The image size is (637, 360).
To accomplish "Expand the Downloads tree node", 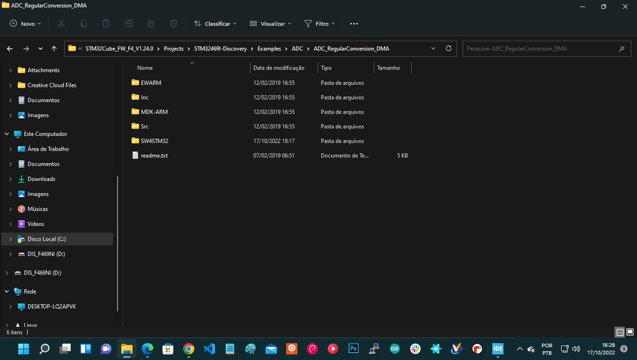I will (11, 179).
